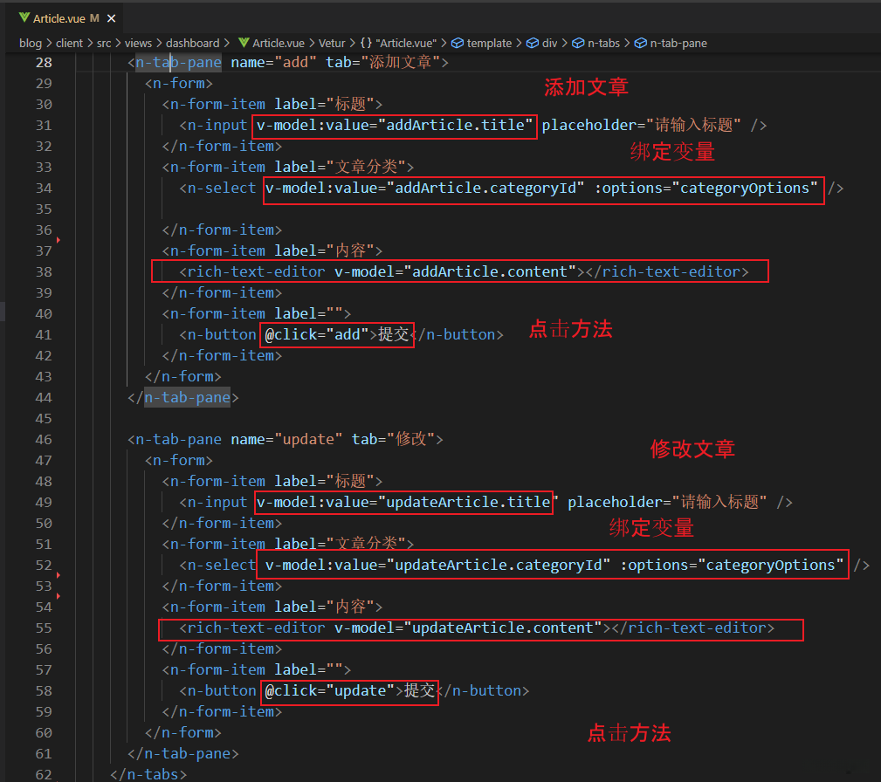This screenshot has width=881, height=782.
Task: Click '@click="update"' in line 58
Action: click(330, 691)
